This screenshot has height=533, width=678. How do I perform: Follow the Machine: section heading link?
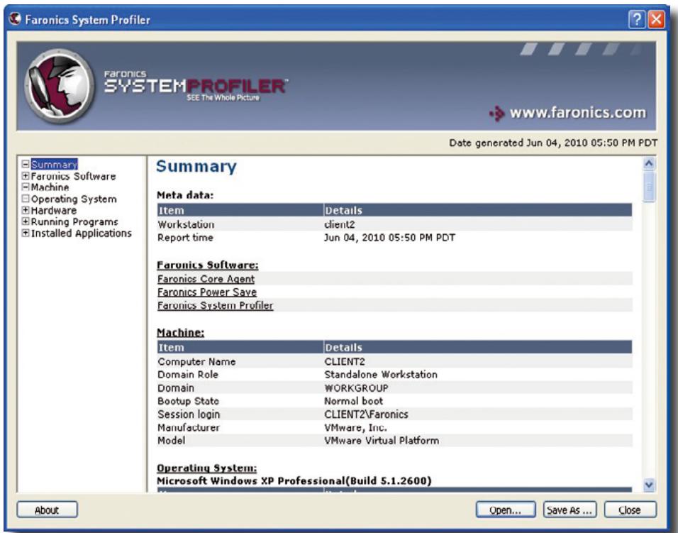coord(180,332)
